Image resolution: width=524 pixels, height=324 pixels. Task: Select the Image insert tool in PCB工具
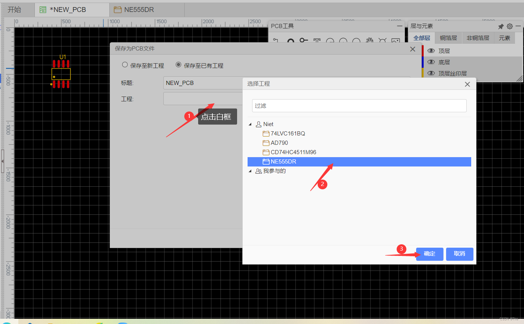tap(396, 40)
